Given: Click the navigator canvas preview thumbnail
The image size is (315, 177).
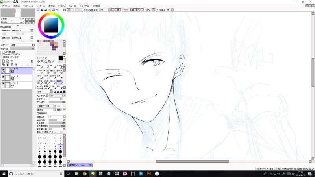Looking at the screenshot, I should 18,13.
